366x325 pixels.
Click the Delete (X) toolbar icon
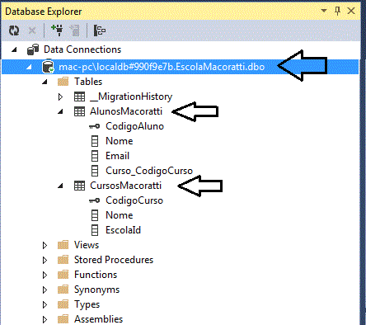32,31
